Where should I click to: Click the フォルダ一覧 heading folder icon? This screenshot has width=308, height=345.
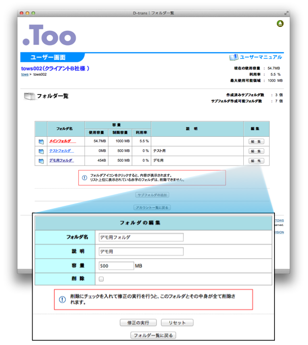29,96
